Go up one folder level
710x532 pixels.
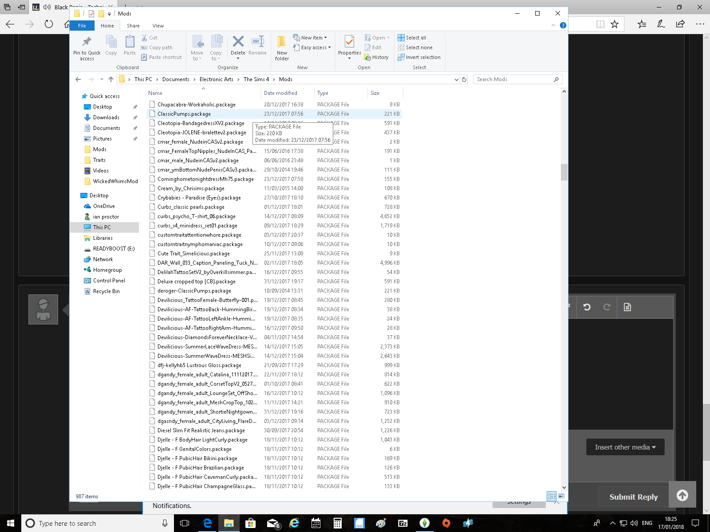(x=111, y=79)
